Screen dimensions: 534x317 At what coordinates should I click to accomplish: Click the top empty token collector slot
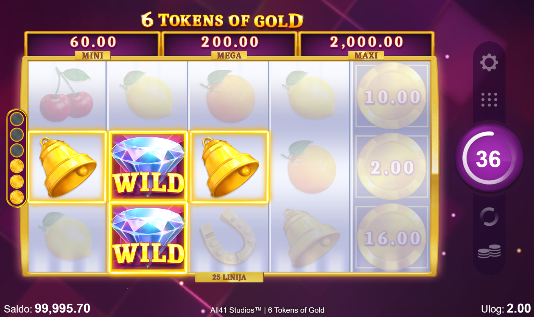coord(17,119)
